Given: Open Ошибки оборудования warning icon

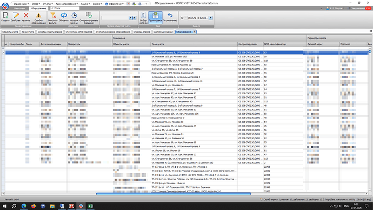Looking at the screenshot, I should click(x=38, y=18).
